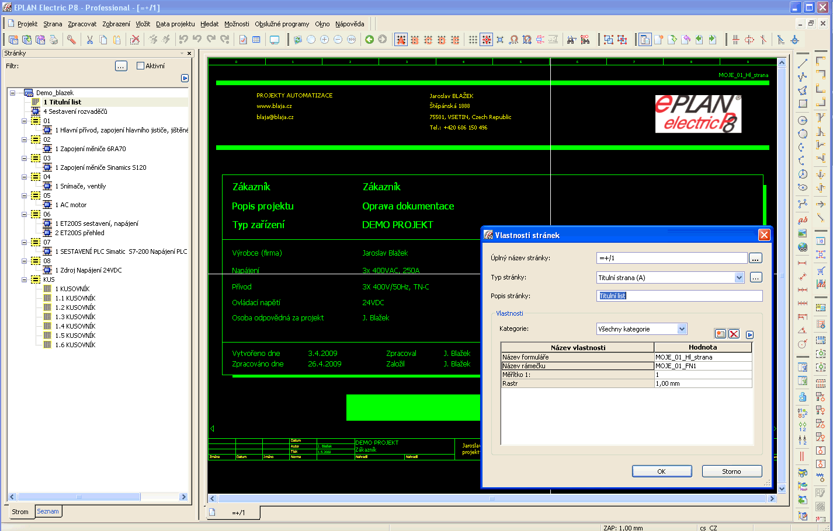
Task: Click the delete property red X icon
Action: [734, 334]
